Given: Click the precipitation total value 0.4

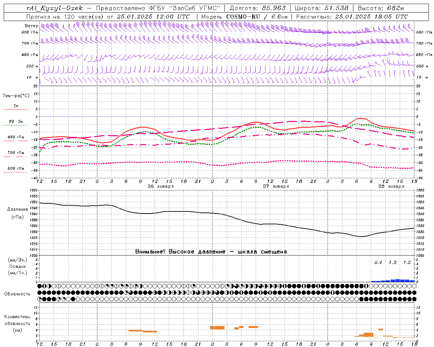Looking at the screenshot, I should 378,263.
